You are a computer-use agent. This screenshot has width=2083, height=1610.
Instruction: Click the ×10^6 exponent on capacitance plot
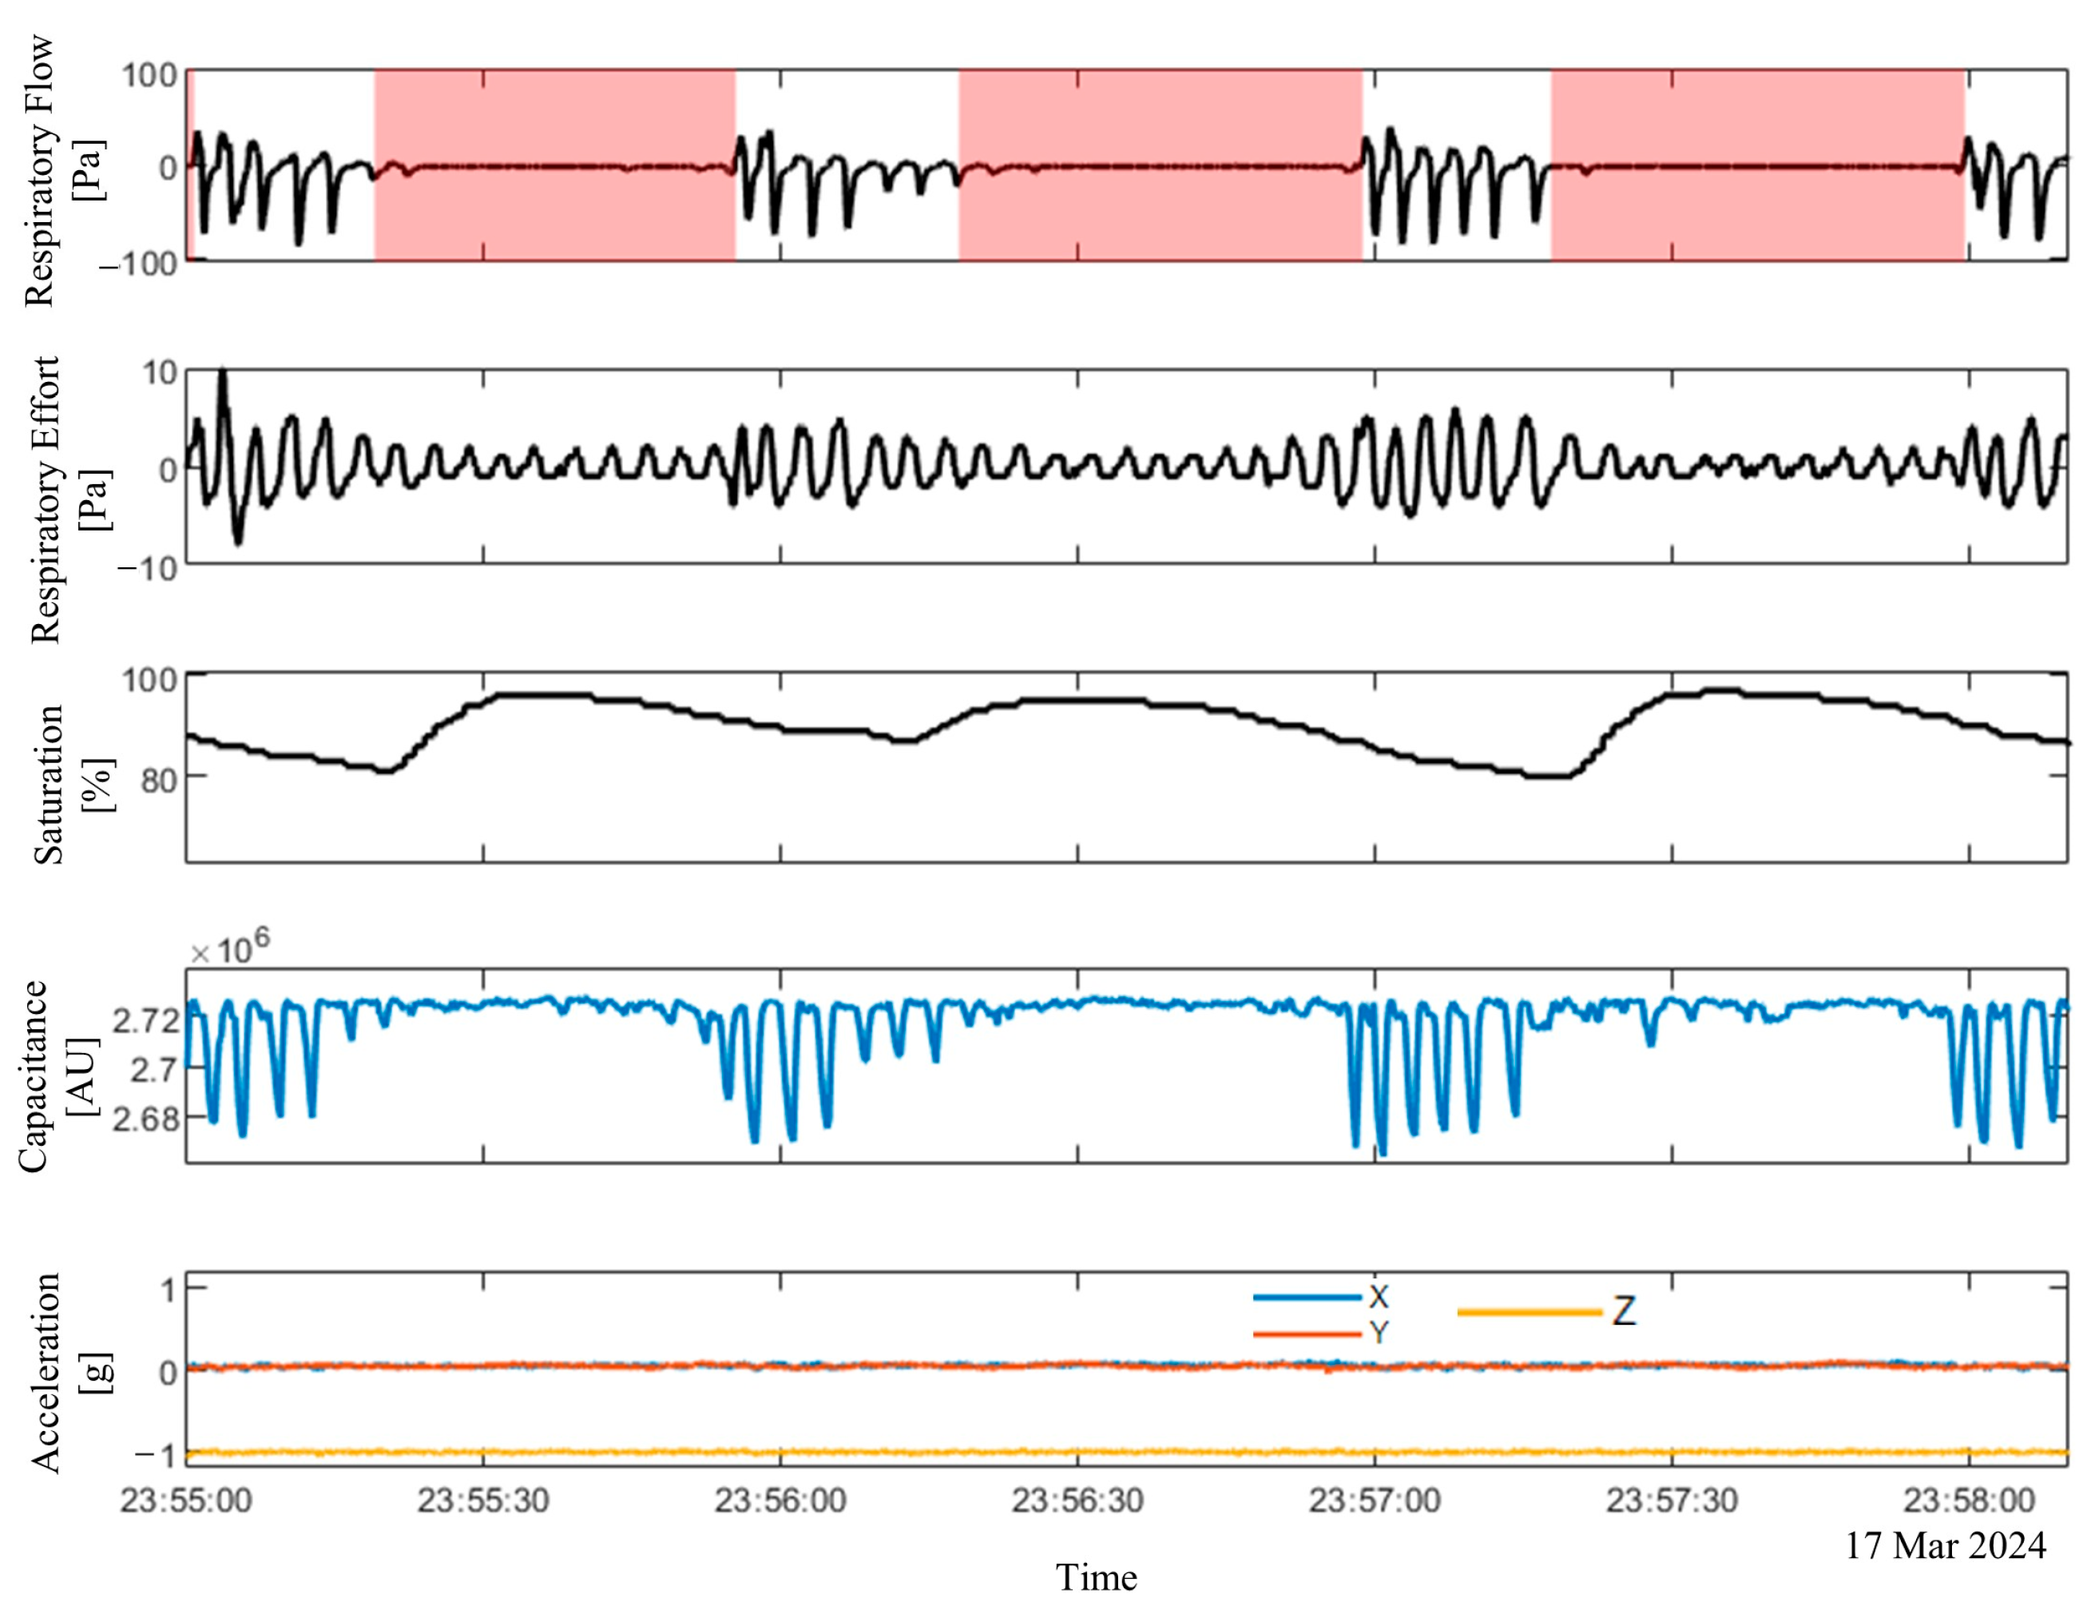pos(229,949)
